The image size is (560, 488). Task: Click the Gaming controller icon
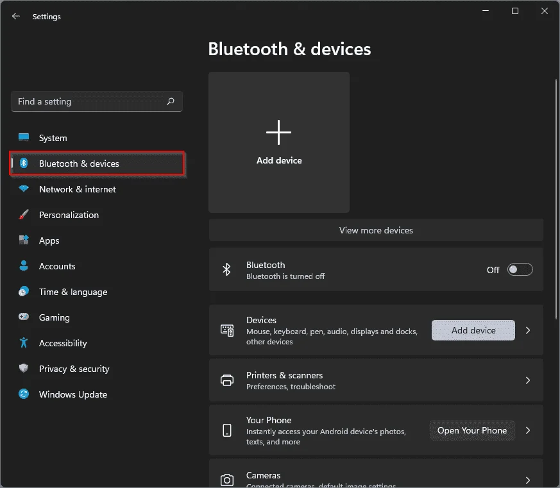(24, 317)
